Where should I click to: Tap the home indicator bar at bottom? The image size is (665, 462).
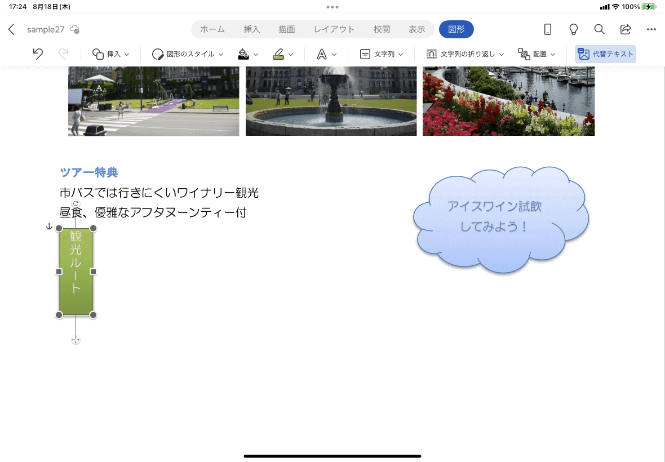point(333,456)
